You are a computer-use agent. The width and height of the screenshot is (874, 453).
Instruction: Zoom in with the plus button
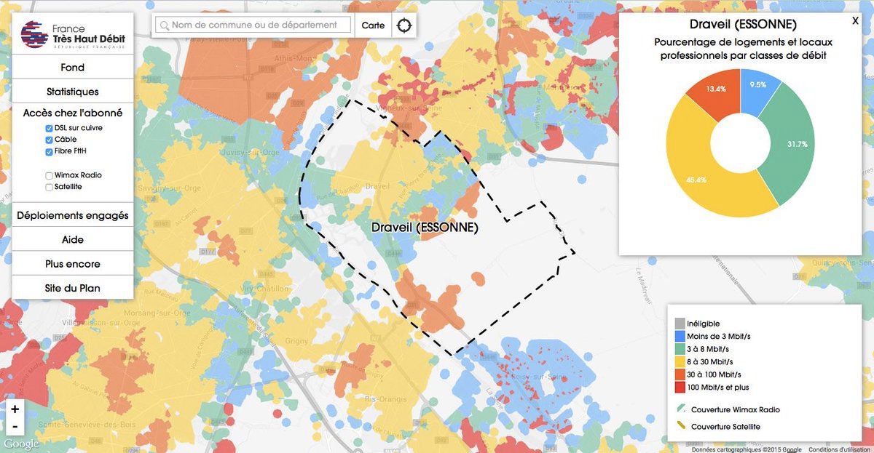[x=15, y=409]
